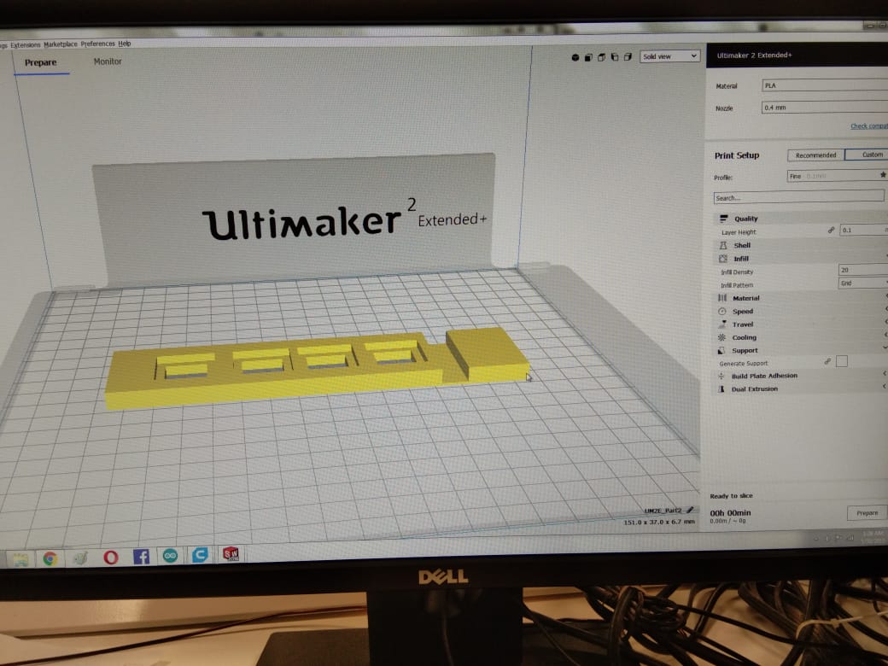This screenshot has height=666, width=888.
Task: Click the Ready to slice status text
Action: (x=731, y=496)
